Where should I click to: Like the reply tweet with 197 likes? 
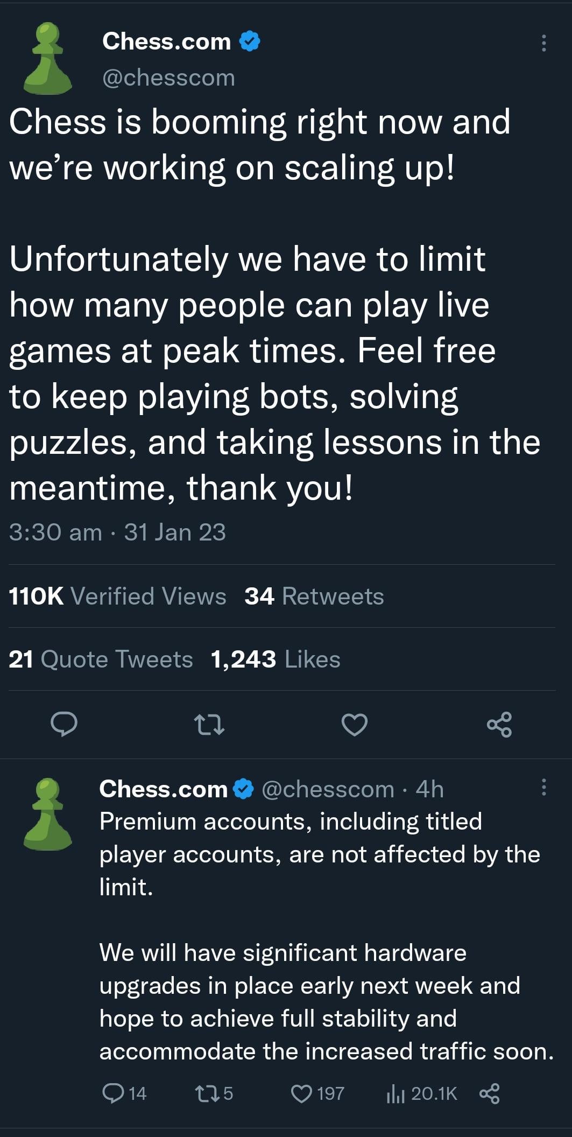[301, 1093]
